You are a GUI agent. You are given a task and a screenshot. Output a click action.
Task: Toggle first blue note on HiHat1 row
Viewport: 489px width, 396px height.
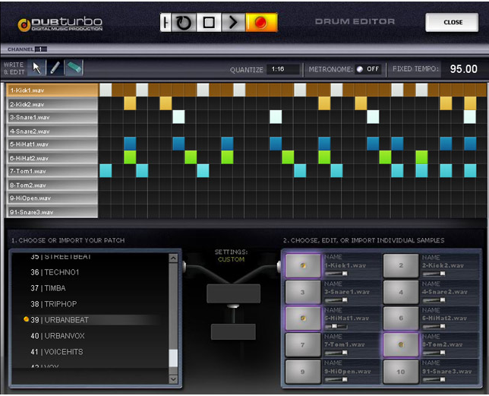click(x=130, y=144)
